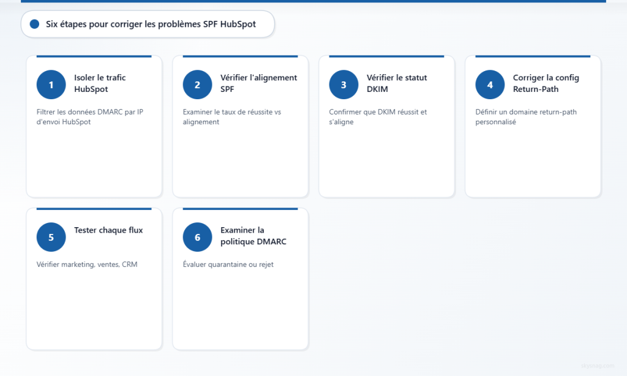This screenshot has height=376, width=627.
Task: Select the 'Isoler le trafic HubSpot' title
Action: [100, 83]
